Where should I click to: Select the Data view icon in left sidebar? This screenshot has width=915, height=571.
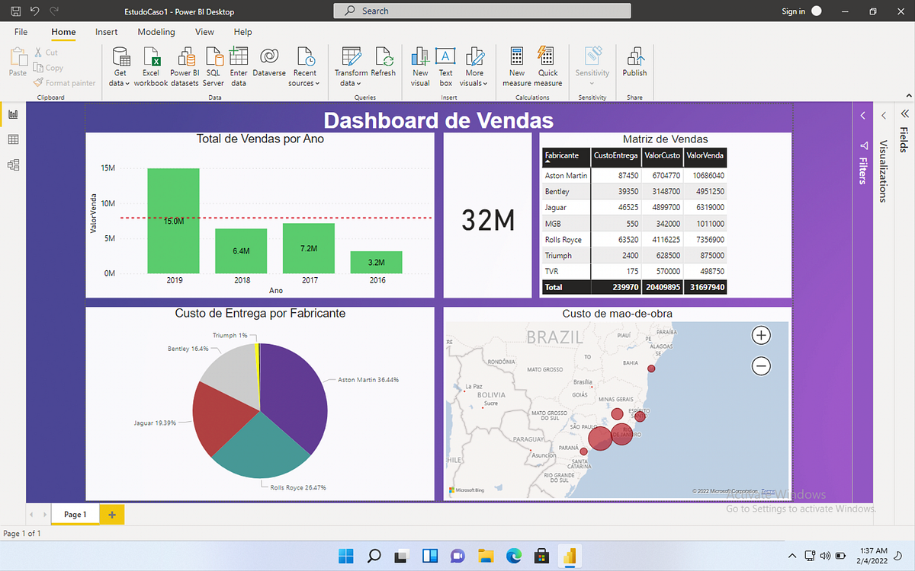tap(12, 139)
